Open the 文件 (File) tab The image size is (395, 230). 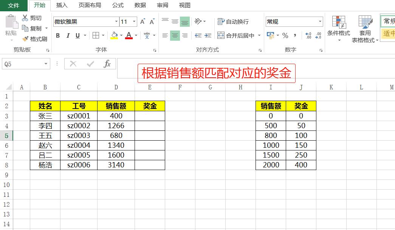tap(14, 5)
